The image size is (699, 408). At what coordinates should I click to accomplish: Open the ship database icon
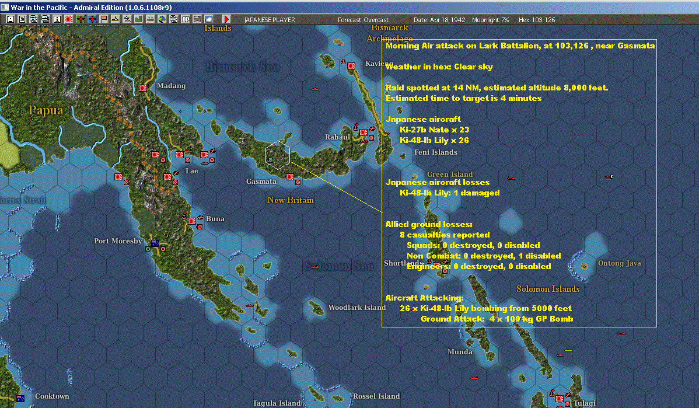coord(45,19)
